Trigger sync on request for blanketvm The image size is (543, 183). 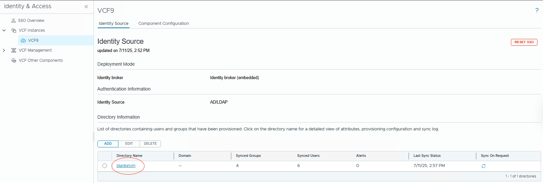pos(483,166)
